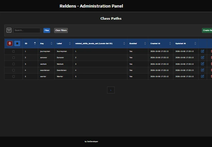
Task: Toggle the select-all checkbox in table header
Action: click(17, 43)
